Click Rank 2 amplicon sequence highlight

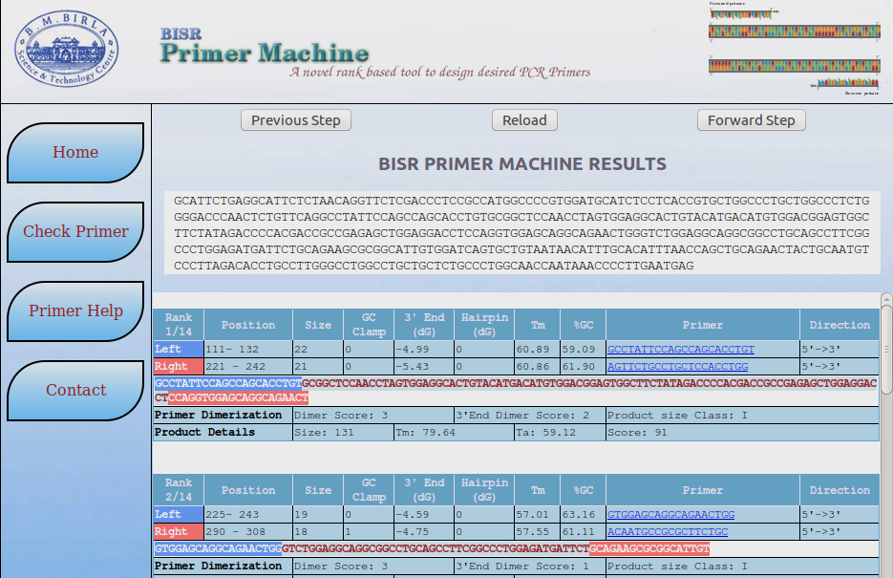432,548
